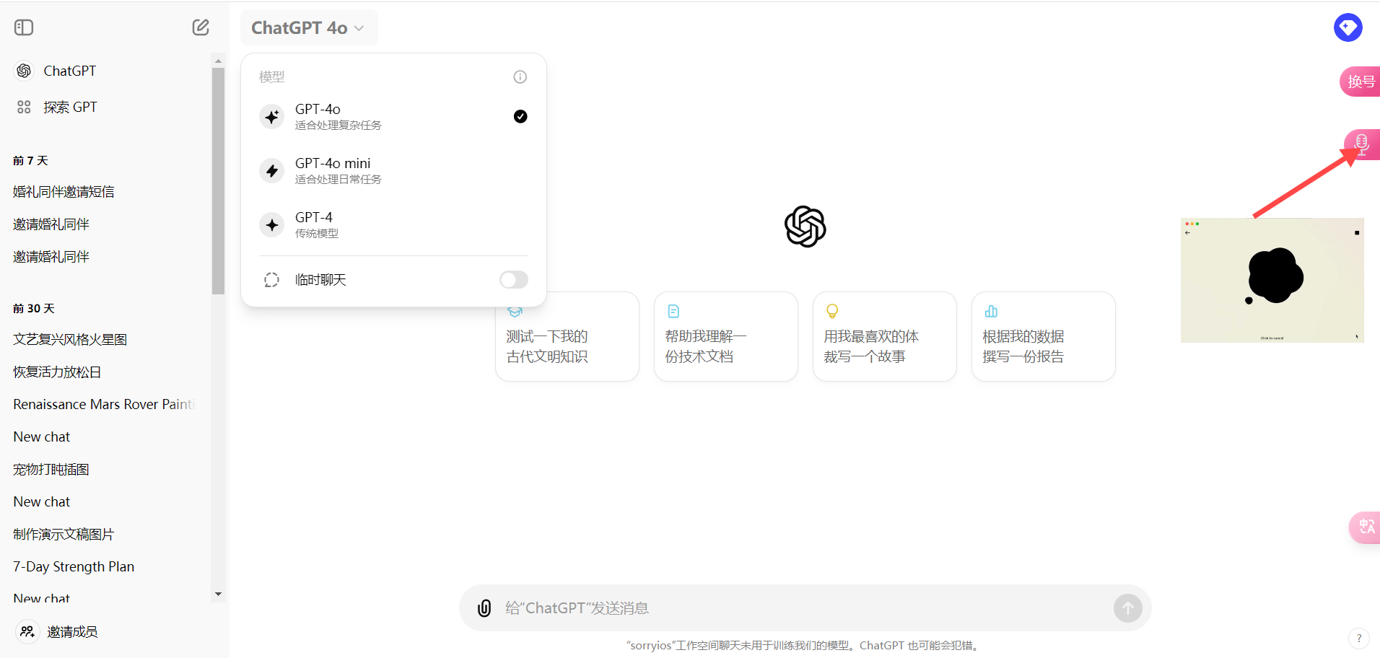Send the message with the up-arrow button

[x=1127, y=608]
